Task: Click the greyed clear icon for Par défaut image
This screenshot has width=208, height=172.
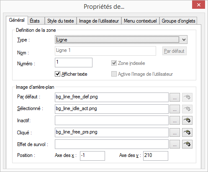Action: coord(187,97)
